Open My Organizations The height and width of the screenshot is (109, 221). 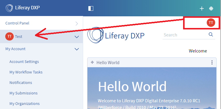(24, 104)
